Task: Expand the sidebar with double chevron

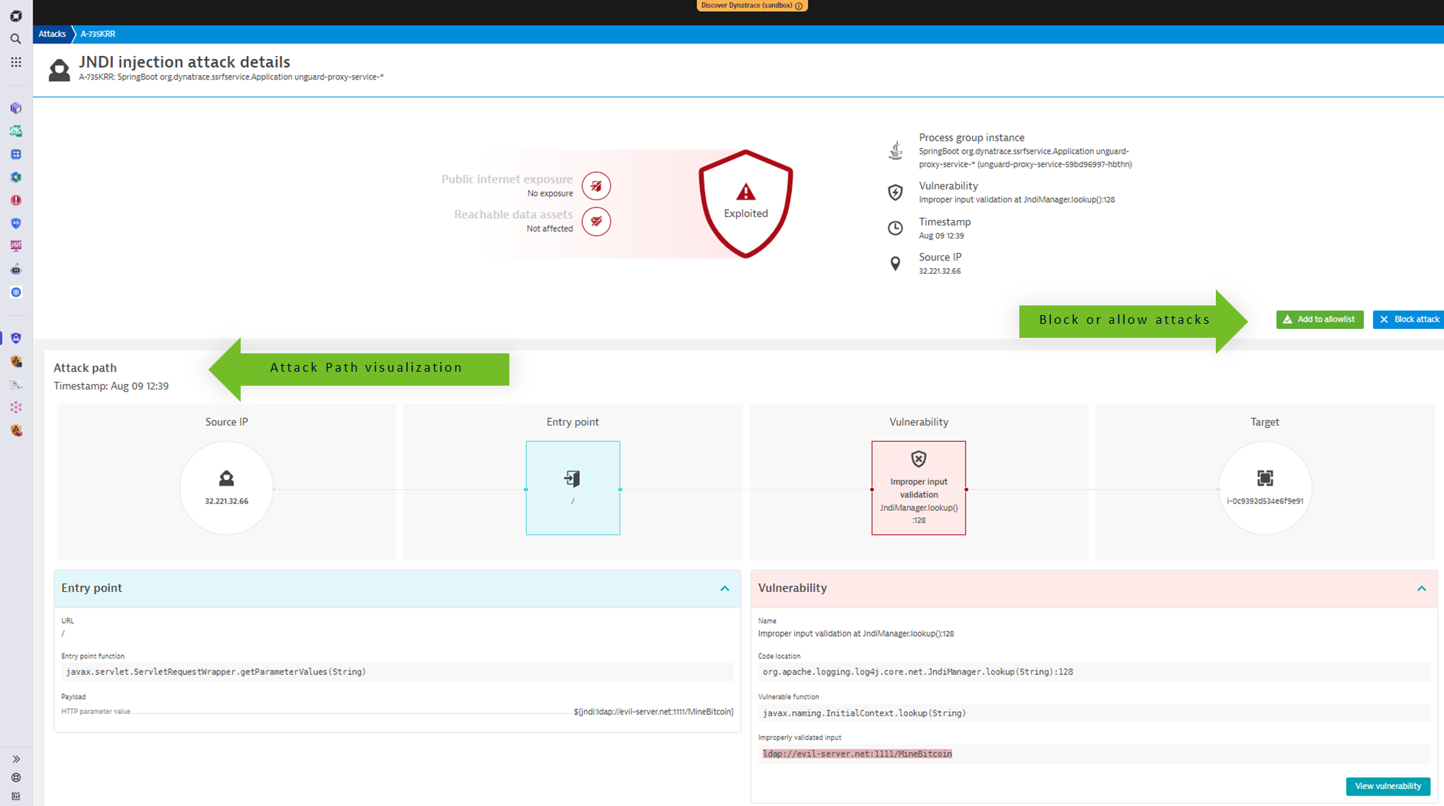Action: [15, 759]
